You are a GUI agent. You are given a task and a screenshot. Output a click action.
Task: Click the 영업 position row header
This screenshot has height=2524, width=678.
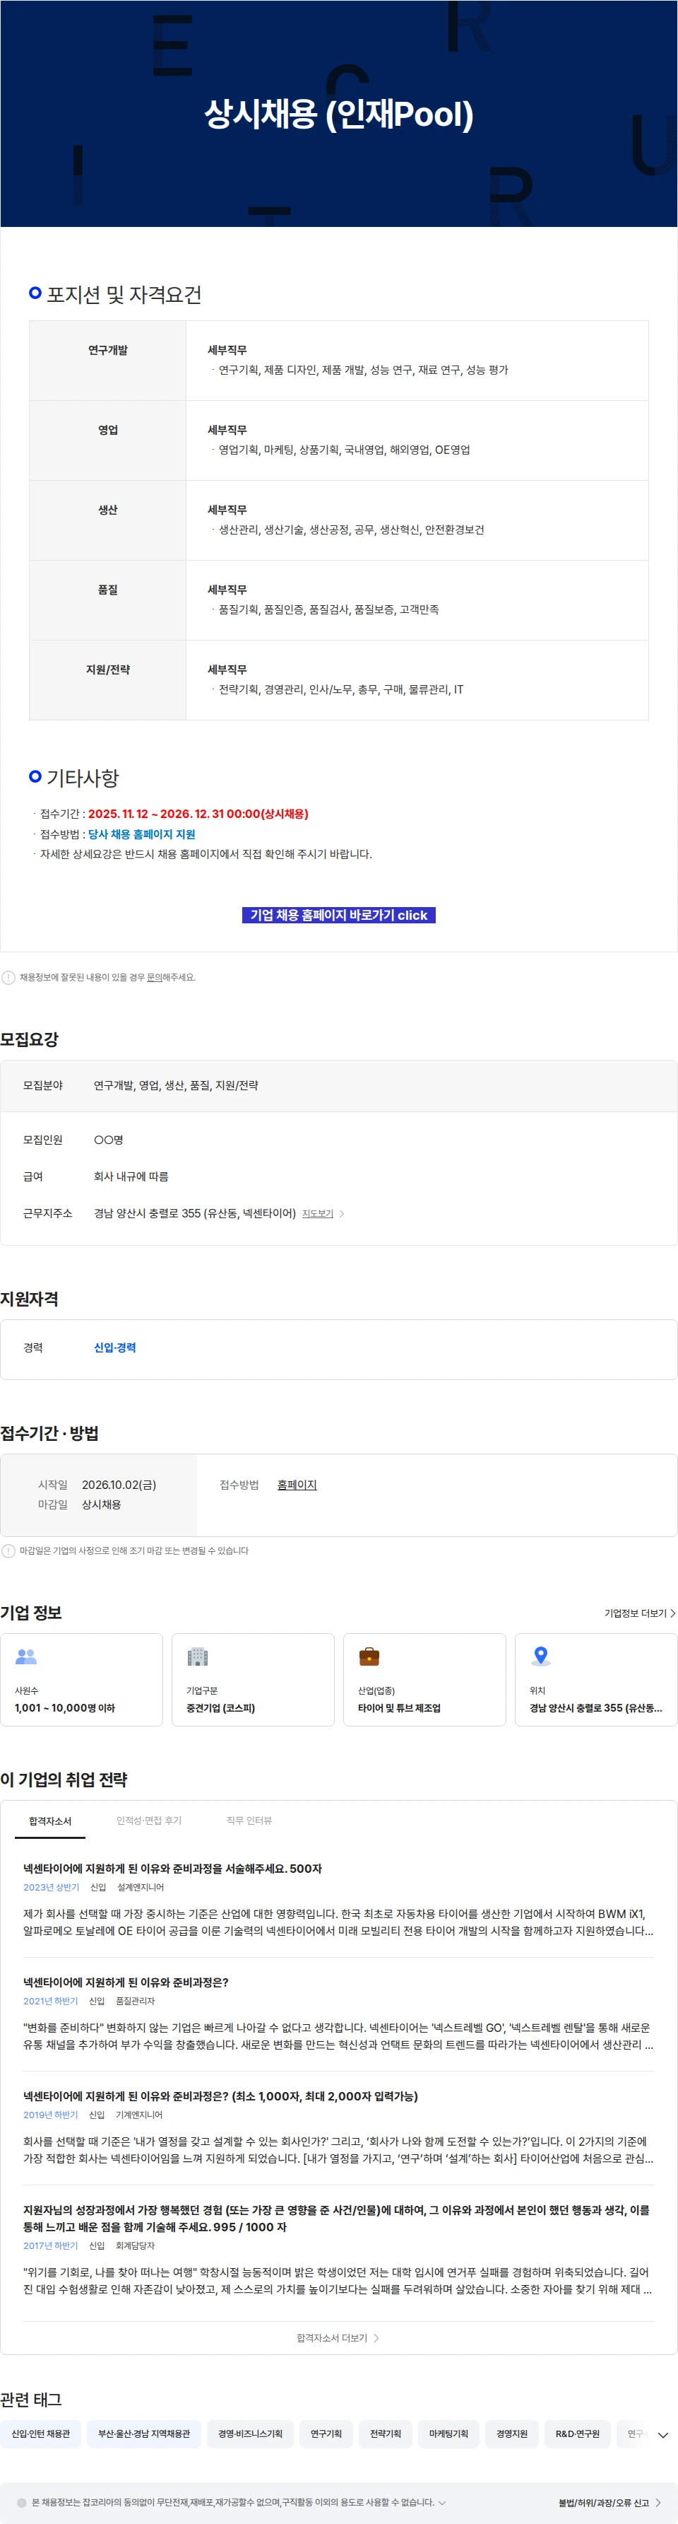[107, 440]
